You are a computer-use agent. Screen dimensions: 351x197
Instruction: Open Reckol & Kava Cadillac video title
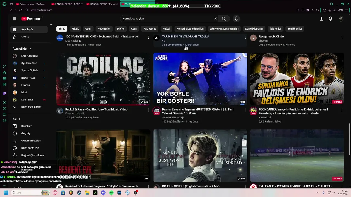(x=97, y=109)
